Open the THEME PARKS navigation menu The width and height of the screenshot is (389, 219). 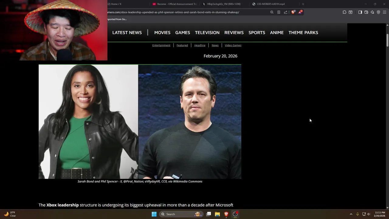[x=303, y=33]
